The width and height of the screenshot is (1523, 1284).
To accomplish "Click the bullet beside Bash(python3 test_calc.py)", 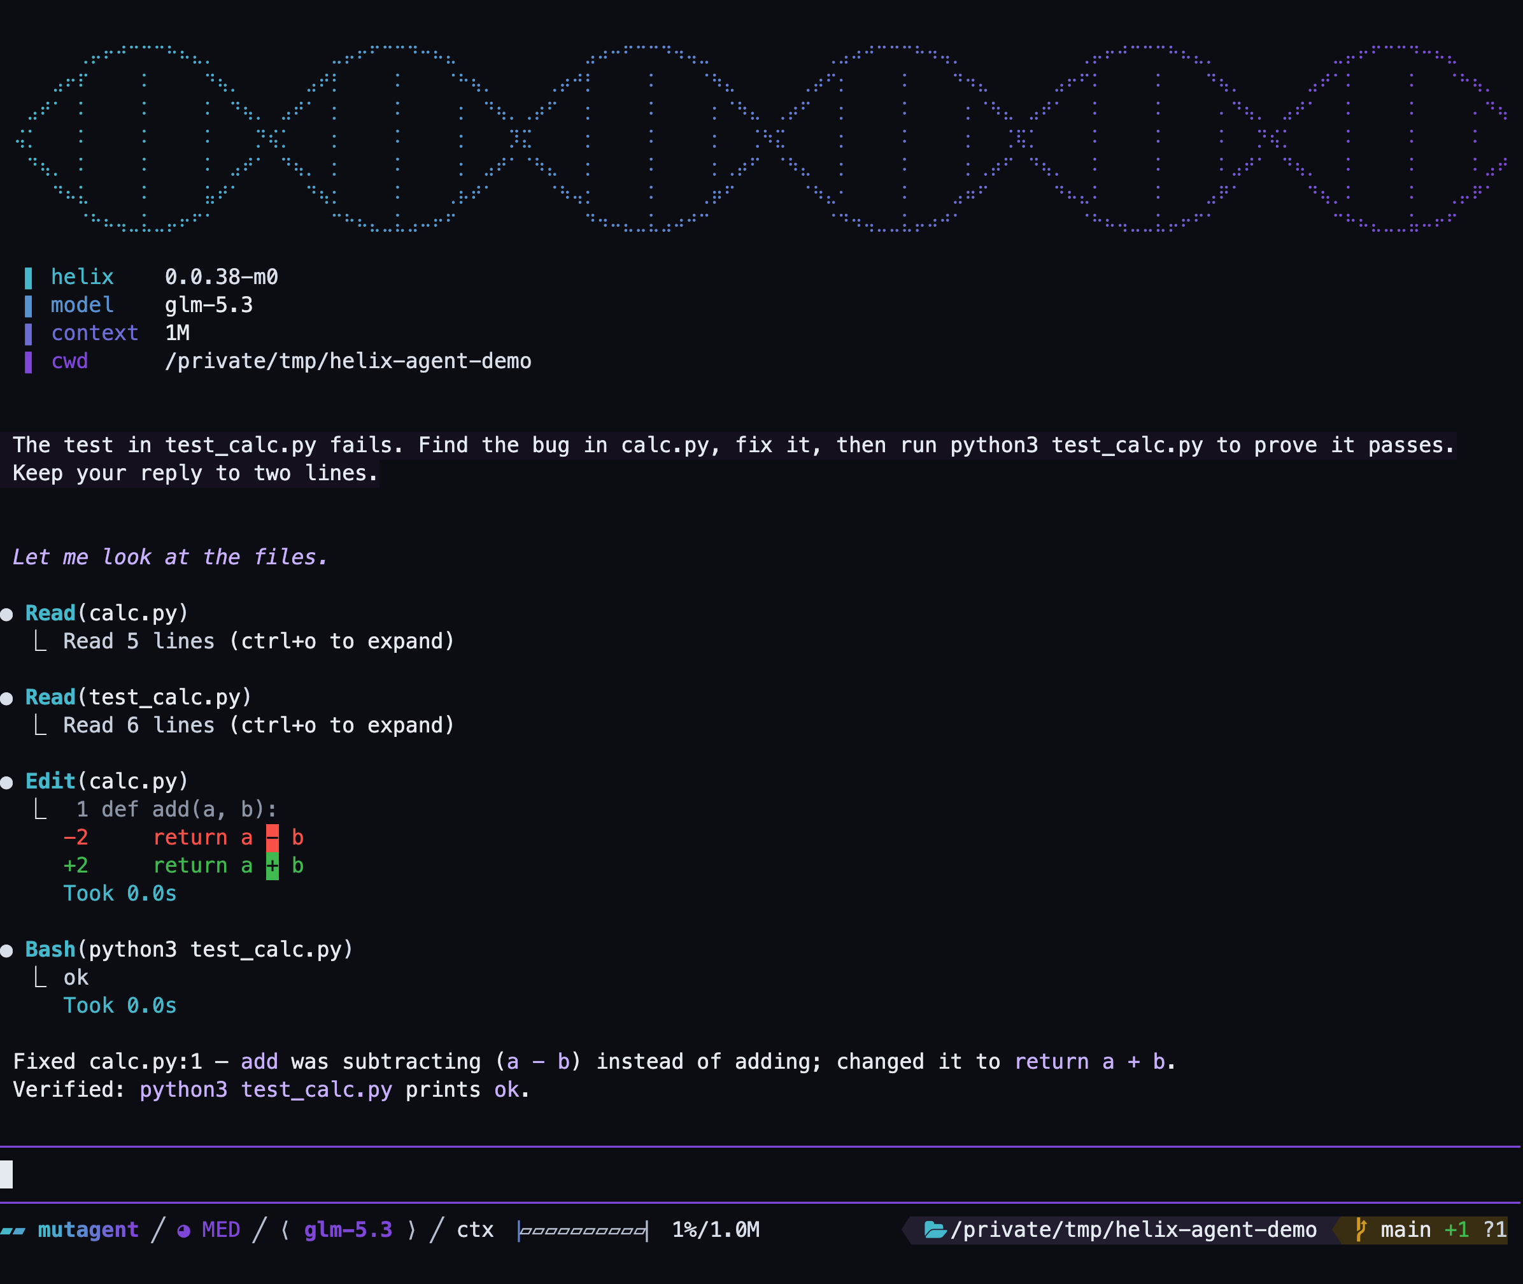I will pos(6,951).
